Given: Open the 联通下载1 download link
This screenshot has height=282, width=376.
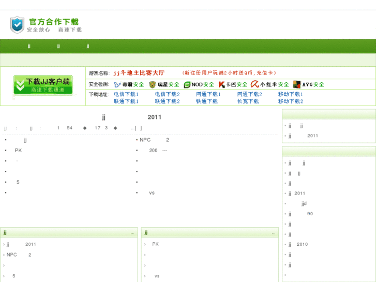Looking at the screenshot, I should [x=126, y=101].
